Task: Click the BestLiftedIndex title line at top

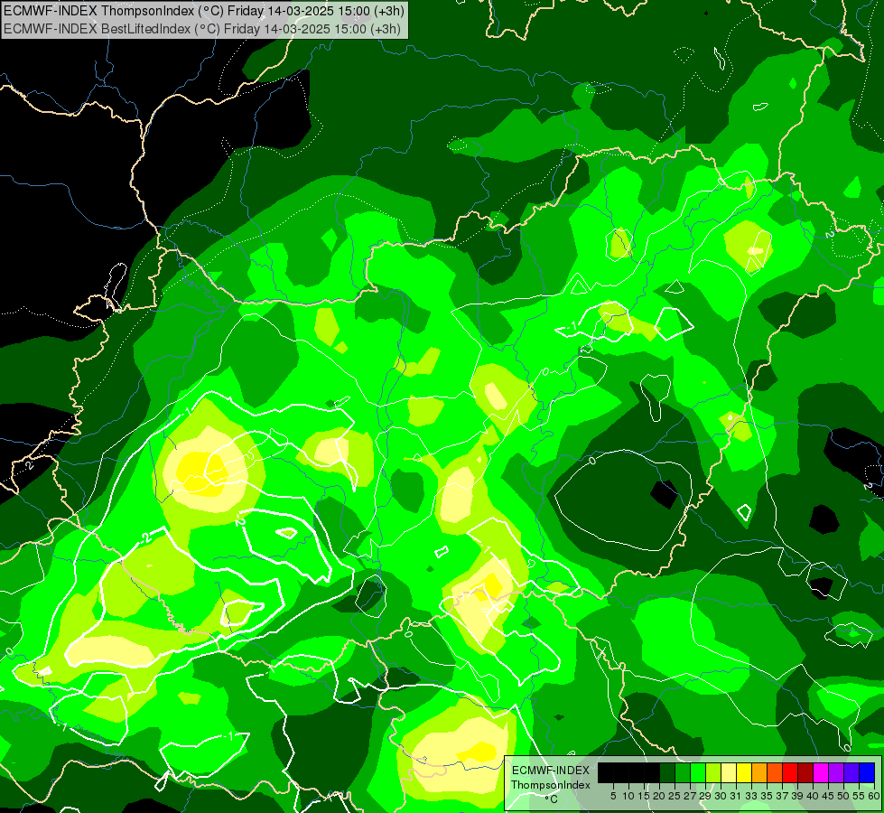Action: pos(202,29)
